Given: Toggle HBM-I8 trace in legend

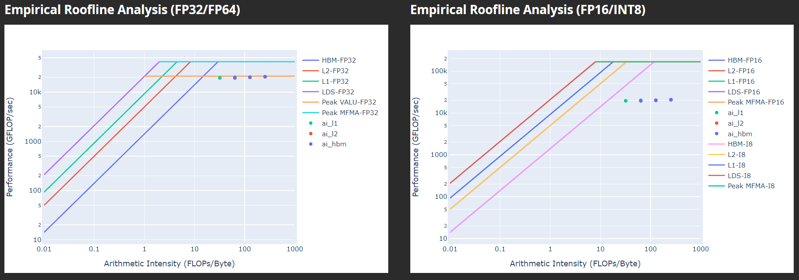Looking at the screenshot, I should point(740,144).
